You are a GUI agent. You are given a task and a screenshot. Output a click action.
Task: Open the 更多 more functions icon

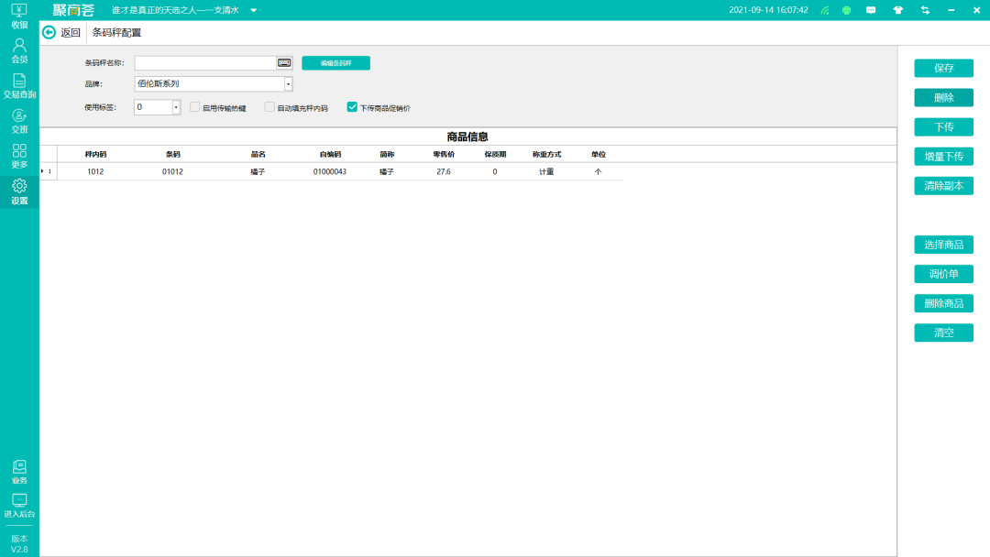[18, 154]
